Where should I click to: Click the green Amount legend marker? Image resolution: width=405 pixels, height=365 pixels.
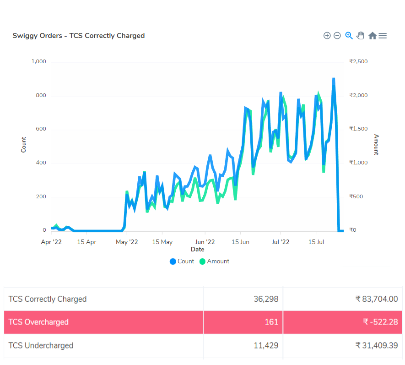point(202,261)
